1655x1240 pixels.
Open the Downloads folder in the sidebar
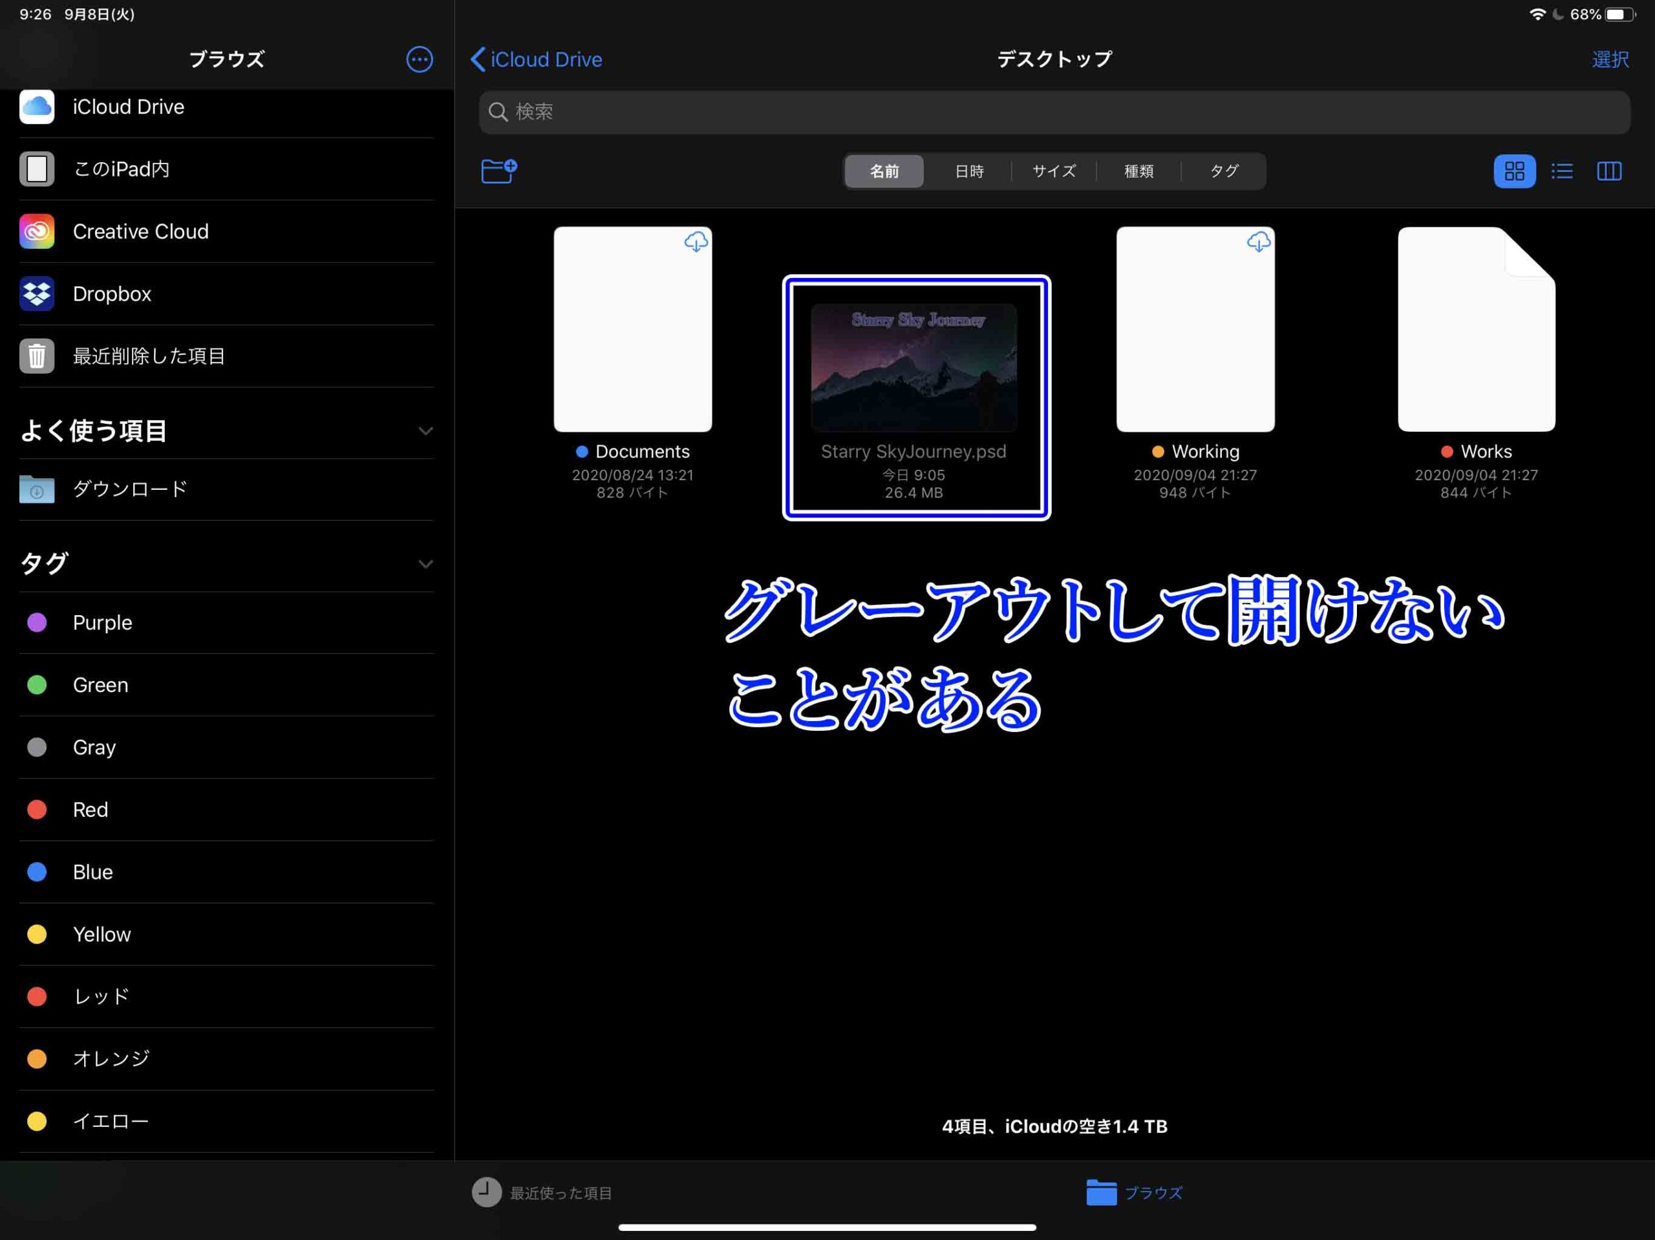pos(129,489)
